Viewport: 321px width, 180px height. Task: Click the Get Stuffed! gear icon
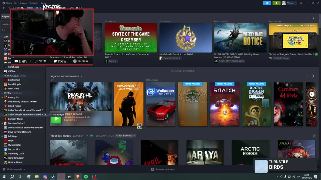[x=6, y=80]
